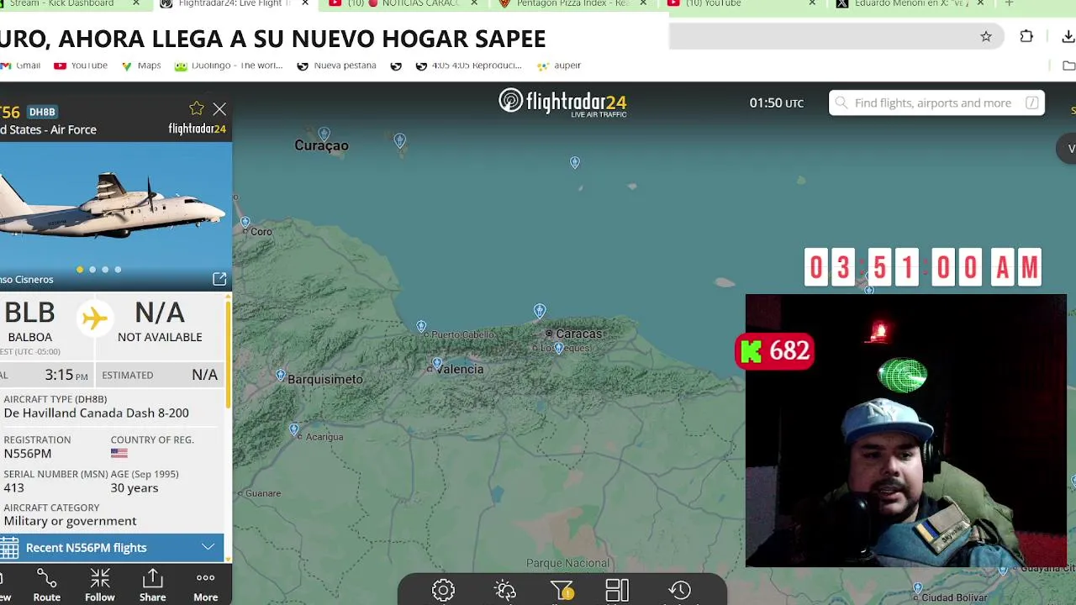The width and height of the screenshot is (1076, 605).
Task: Click the Find flights search field
Action: [936, 103]
